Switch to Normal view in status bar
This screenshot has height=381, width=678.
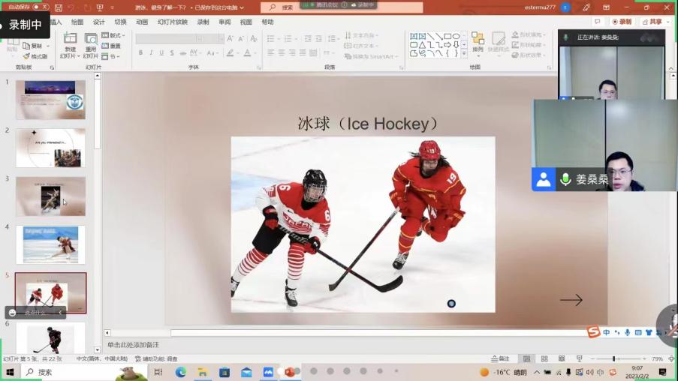527,359
